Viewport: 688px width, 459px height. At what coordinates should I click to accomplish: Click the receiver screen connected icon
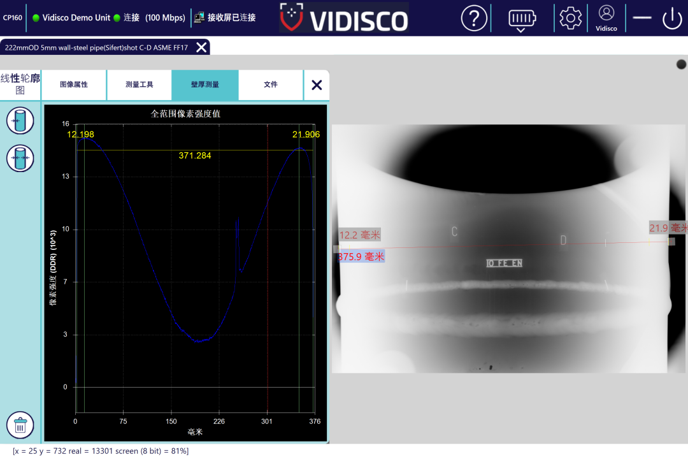click(199, 18)
